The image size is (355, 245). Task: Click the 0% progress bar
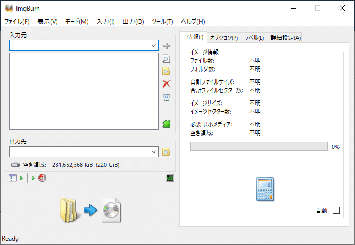coord(259,147)
